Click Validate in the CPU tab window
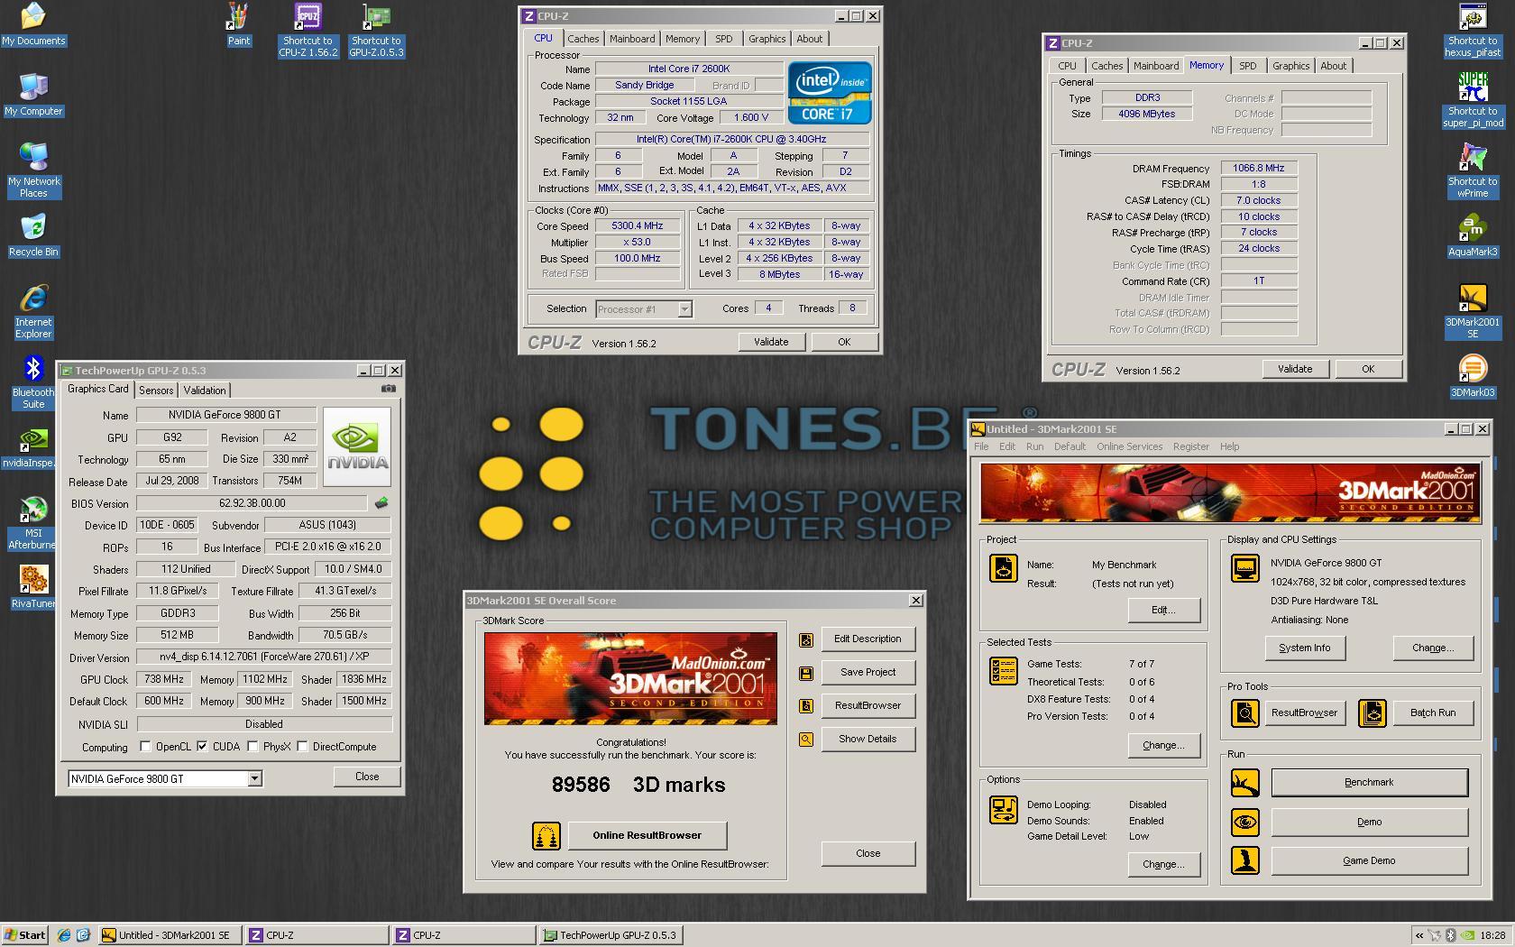 click(x=771, y=343)
